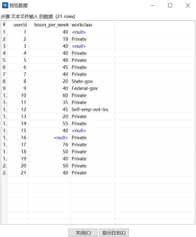Sort by the # column header

(x=4, y=25)
